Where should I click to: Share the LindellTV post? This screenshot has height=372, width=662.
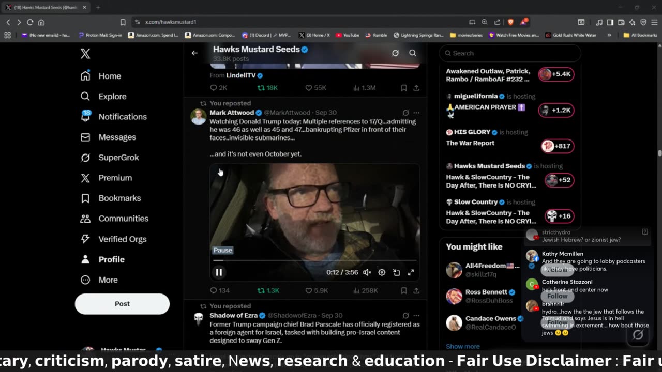coord(416,88)
